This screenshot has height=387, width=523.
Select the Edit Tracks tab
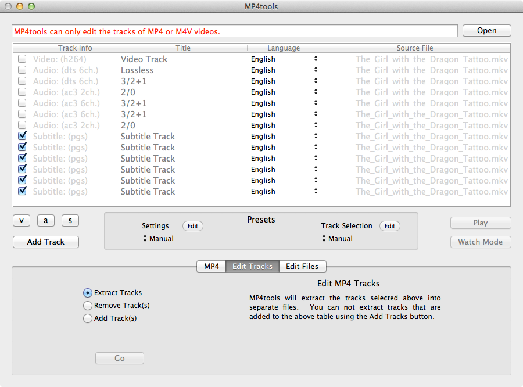pos(253,266)
